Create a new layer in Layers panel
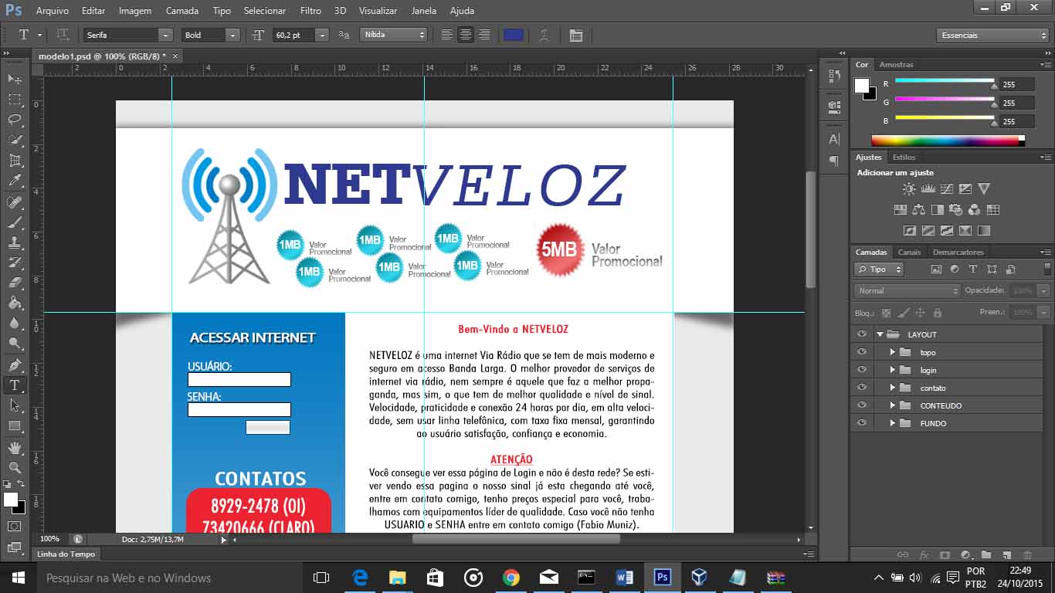 [1006, 554]
